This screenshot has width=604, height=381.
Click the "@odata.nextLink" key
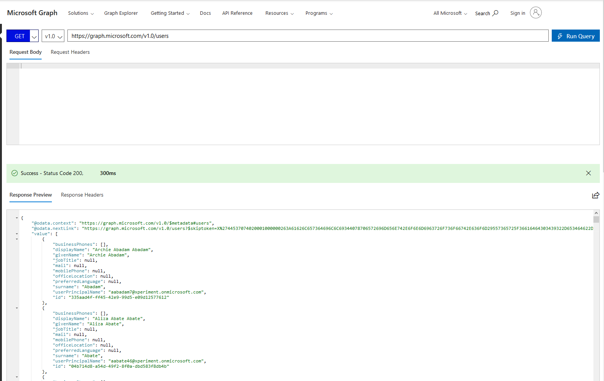click(54, 229)
